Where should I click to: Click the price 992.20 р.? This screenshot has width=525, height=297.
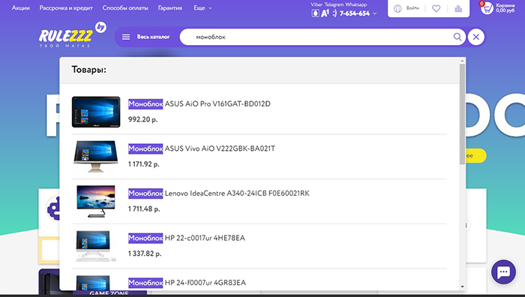tap(142, 119)
